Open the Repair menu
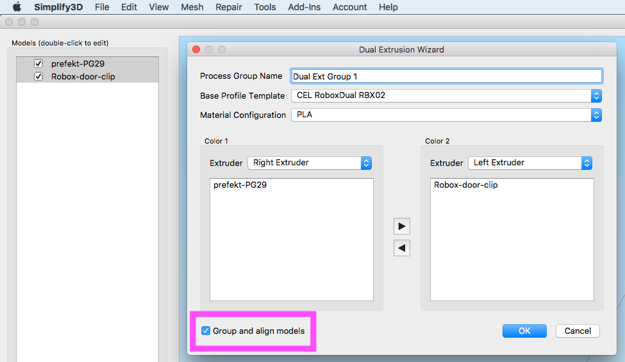The width and height of the screenshot is (625, 362). (229, 7)
